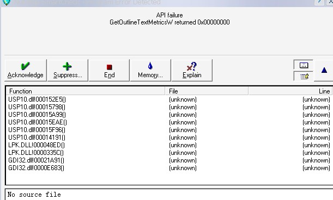Click the upper small dialog icon button
Screen dimensions: 333x200
(304, 65)
